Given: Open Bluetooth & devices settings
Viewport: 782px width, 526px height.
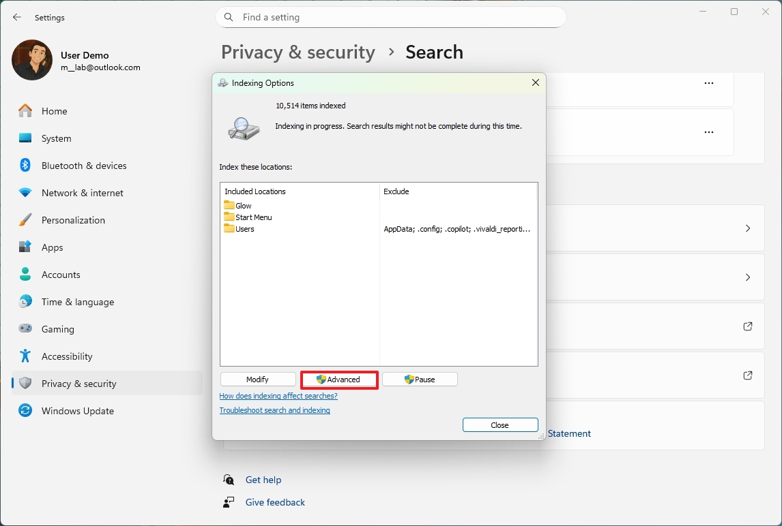Looking at the screenshot, I should (x=84, y=166).
